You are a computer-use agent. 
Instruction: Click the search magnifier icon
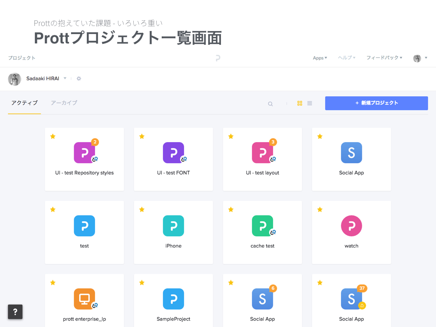coord(270,104)
